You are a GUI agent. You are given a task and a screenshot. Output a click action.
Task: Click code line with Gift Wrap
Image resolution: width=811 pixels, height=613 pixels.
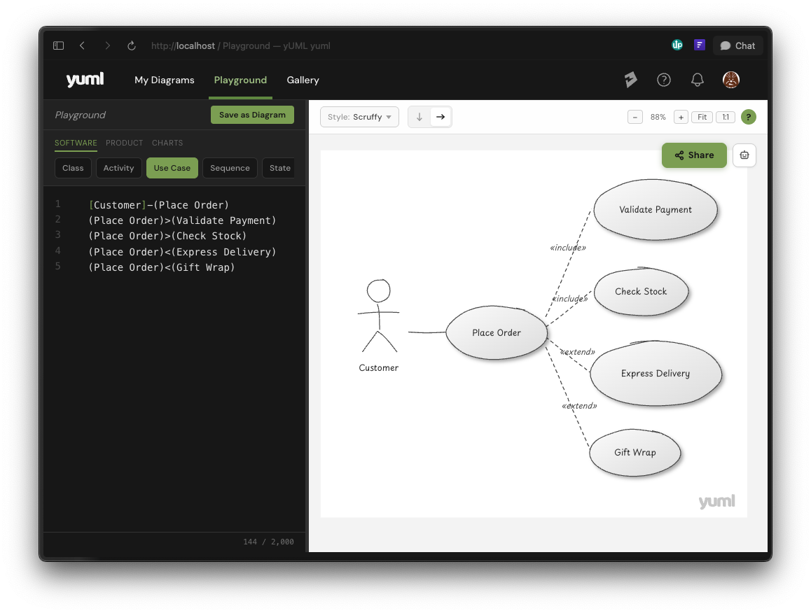(162, 267)
